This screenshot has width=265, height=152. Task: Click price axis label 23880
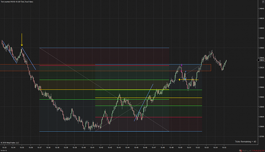(262, 87)
